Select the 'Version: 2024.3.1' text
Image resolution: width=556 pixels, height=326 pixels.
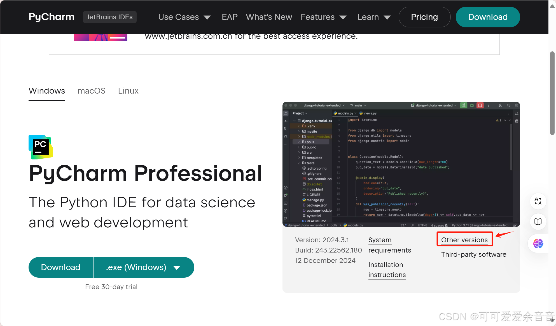[322, 240]
